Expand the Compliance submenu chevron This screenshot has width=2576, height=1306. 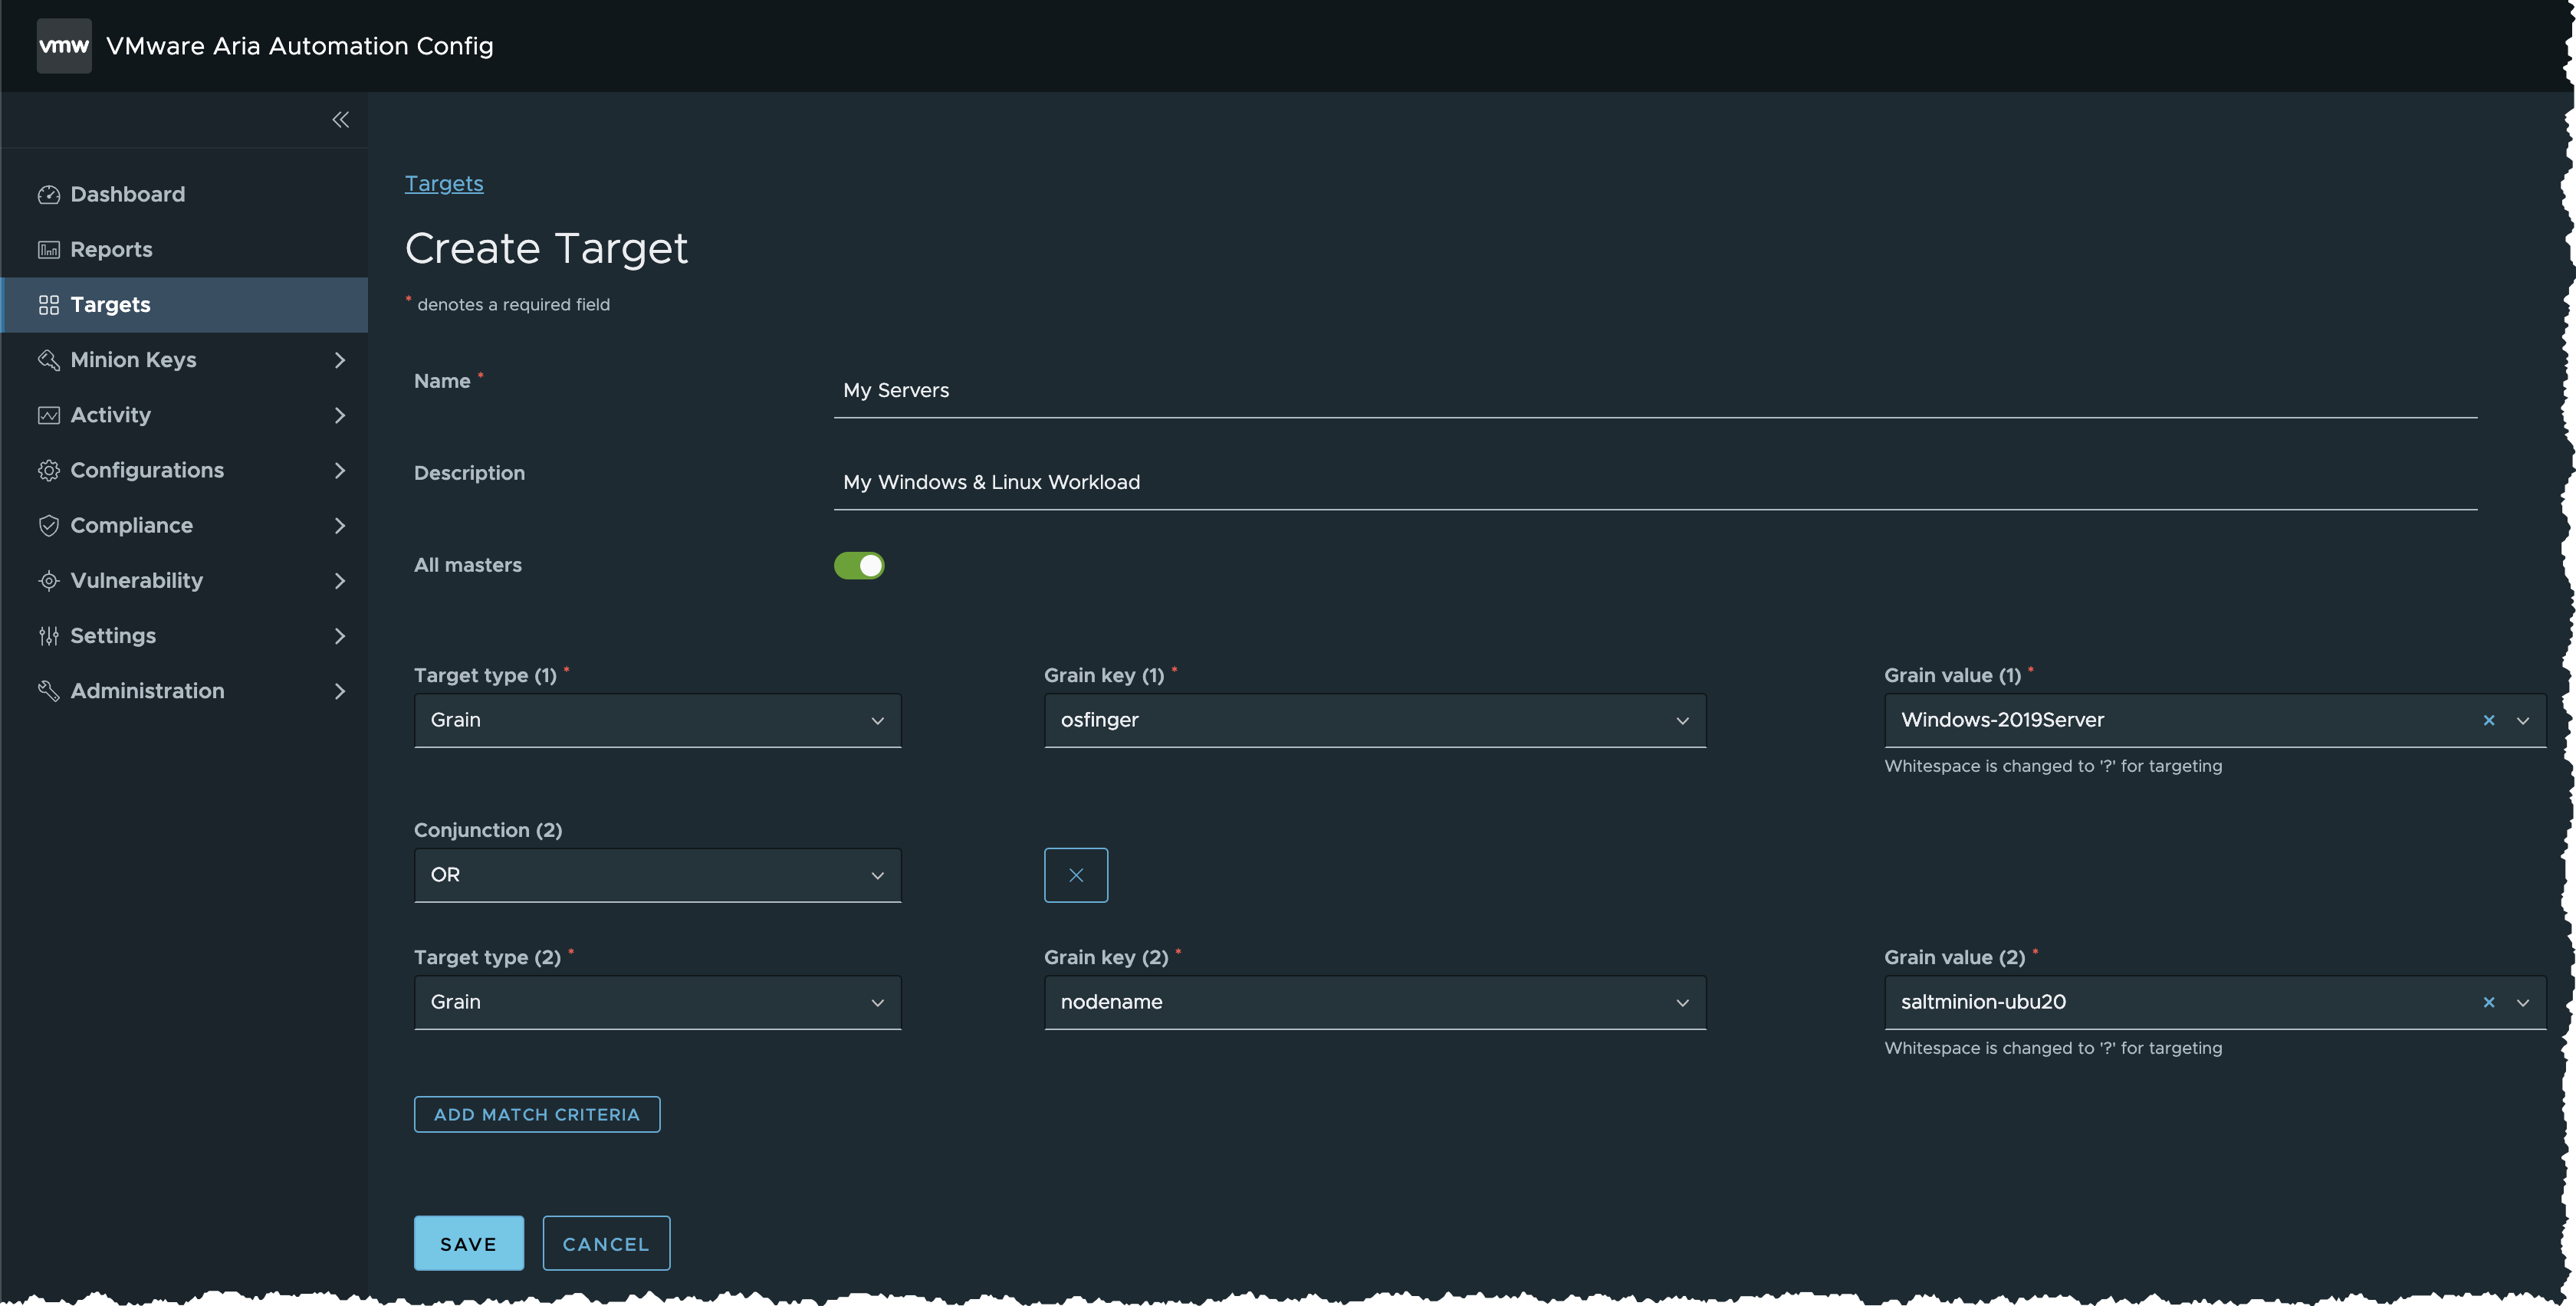[x=340, y=526]
